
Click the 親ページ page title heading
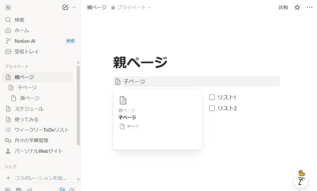140,62
